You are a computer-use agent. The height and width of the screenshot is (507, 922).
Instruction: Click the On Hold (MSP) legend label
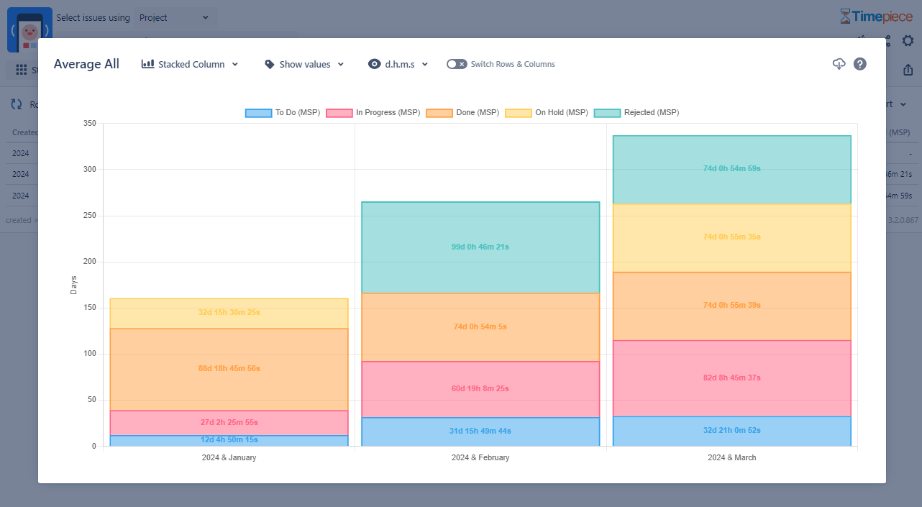point(561,113)
